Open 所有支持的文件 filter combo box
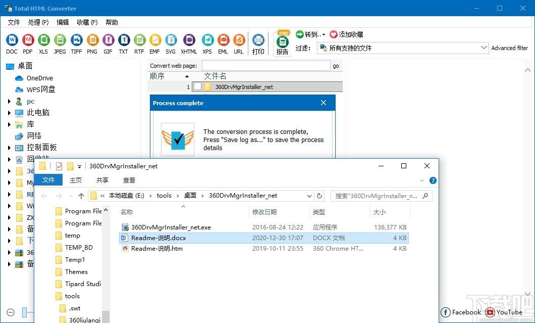This screenshot has width=535, height=323. click(x=403, y=48)
